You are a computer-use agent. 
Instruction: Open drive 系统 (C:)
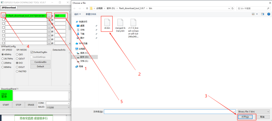tap(82, 53)
